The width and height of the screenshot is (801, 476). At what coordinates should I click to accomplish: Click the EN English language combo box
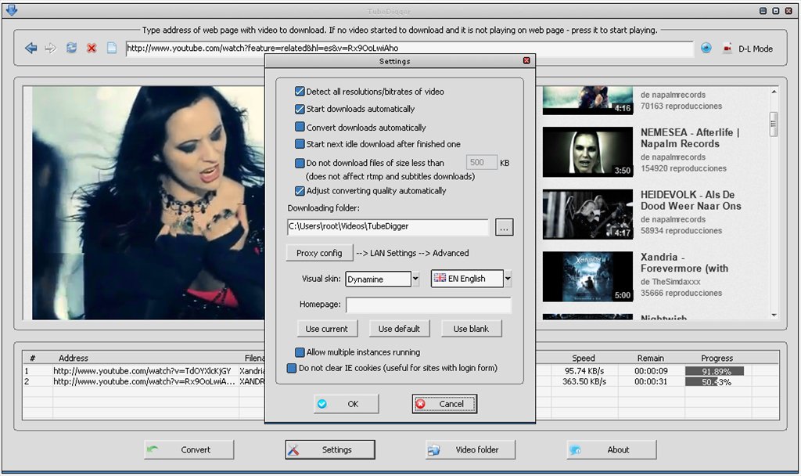coord(467,279)
